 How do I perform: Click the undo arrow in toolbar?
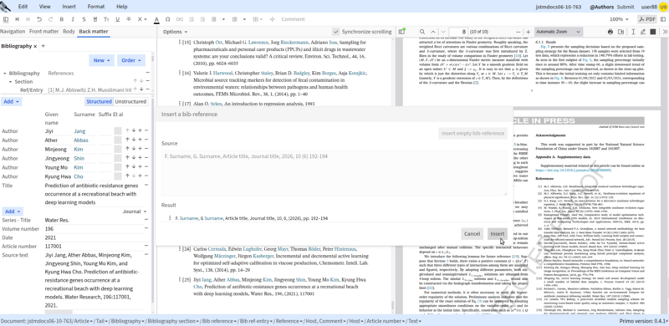(39, 19)
